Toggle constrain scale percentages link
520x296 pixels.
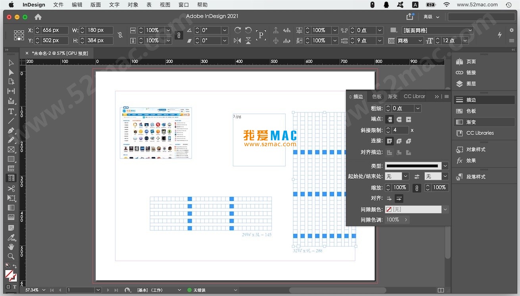[x=179, y=35]
